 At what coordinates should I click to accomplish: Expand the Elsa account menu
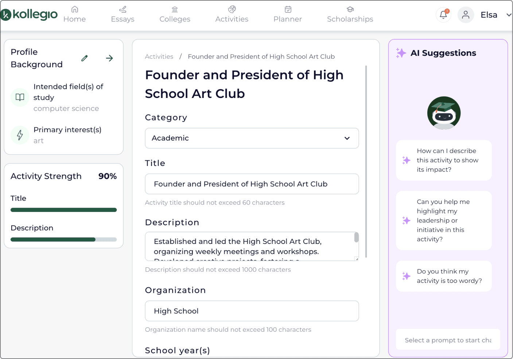point(509,15)
